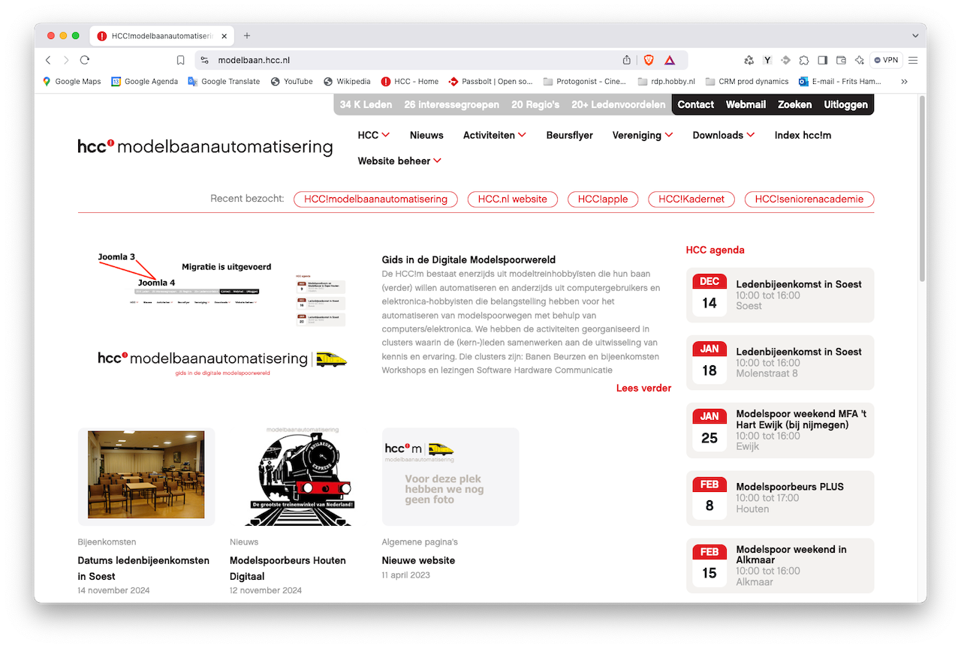Open the Beursflyer menu item
961x648 pixels.
(569, 135)
